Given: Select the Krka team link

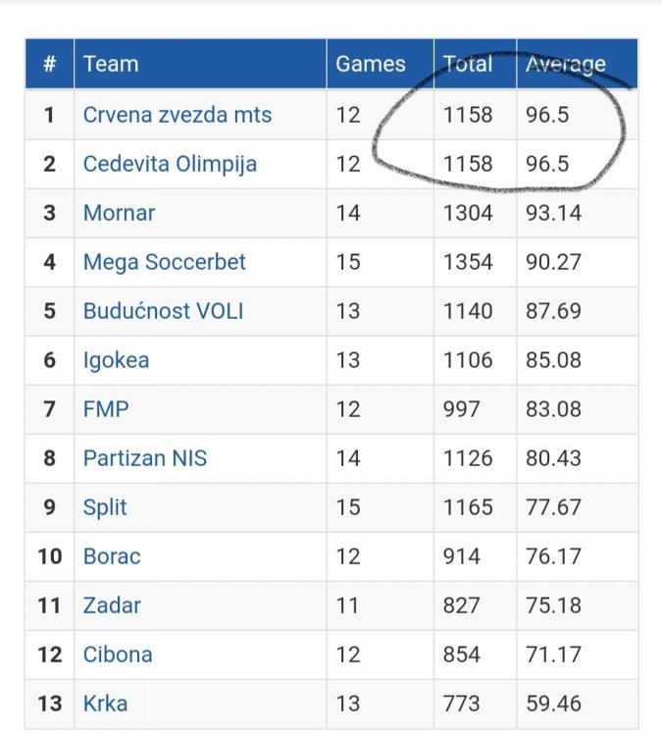Looking at the screenshot, I should [x=105, y=704].
